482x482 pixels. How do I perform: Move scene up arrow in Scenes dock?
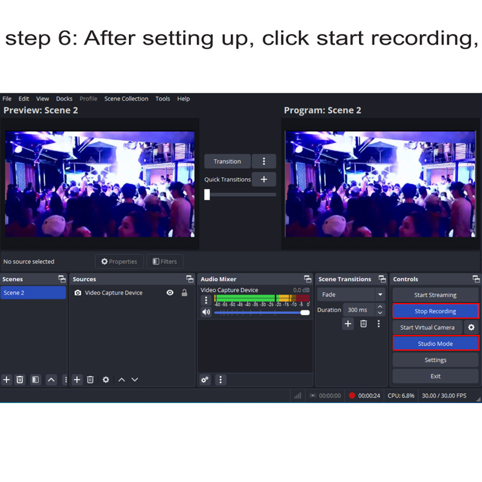click(x=51, y=380)
